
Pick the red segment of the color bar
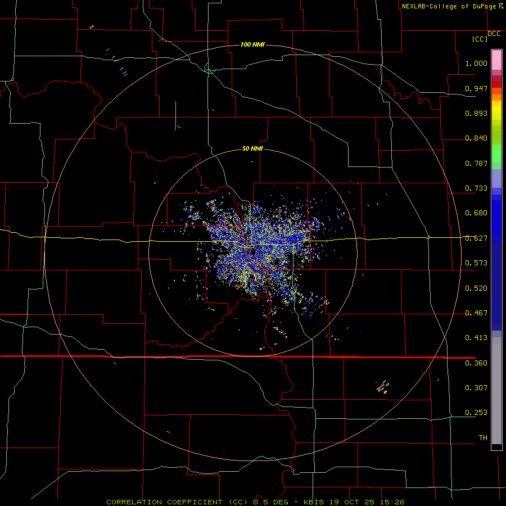click(x=496, y=84)
